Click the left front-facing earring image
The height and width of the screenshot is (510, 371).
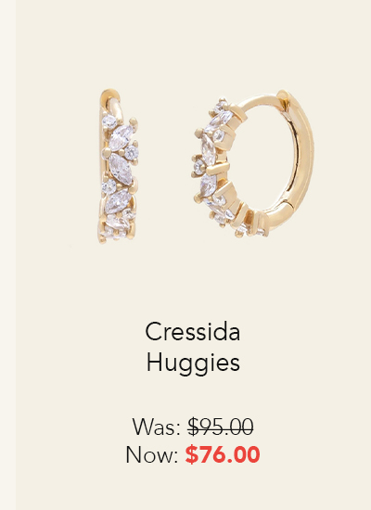[x=119, y=167]
